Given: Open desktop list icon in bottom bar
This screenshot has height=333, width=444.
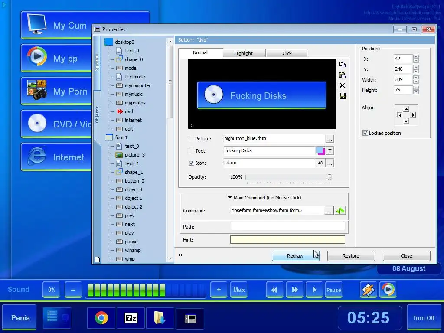Looking at the screenshot, I should click(x=57, y=317).
